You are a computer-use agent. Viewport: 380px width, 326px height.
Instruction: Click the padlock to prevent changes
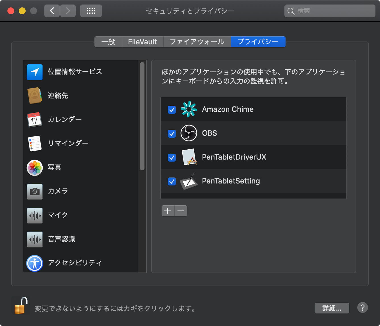[x=20, y=305]
